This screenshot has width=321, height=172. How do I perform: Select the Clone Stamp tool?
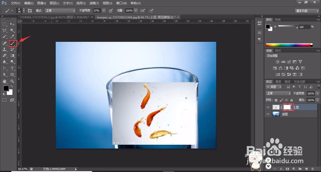4,49
